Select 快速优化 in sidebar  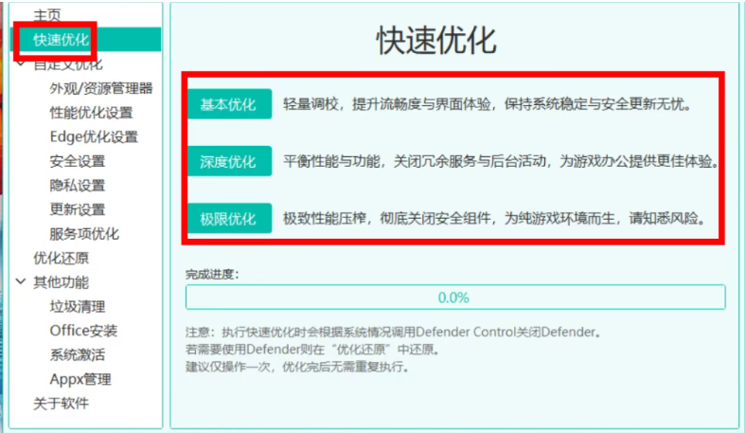pos(62,40)
